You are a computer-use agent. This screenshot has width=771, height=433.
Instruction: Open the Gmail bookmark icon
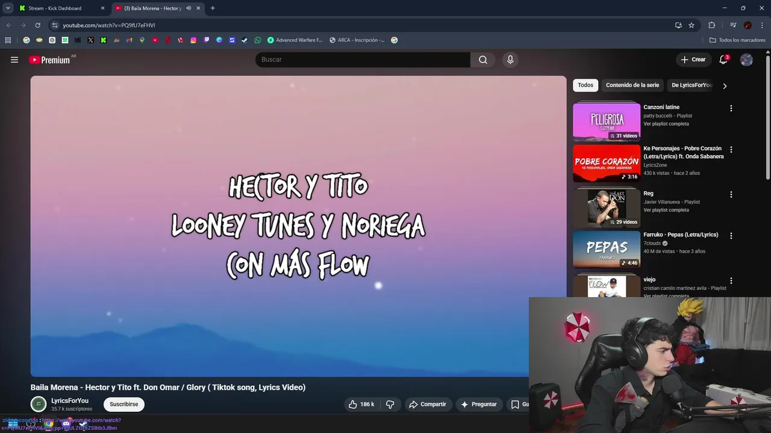(x=130, y=40)
